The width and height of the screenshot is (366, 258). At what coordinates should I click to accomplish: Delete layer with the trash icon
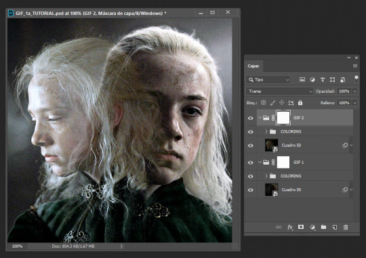pos(346,227)
